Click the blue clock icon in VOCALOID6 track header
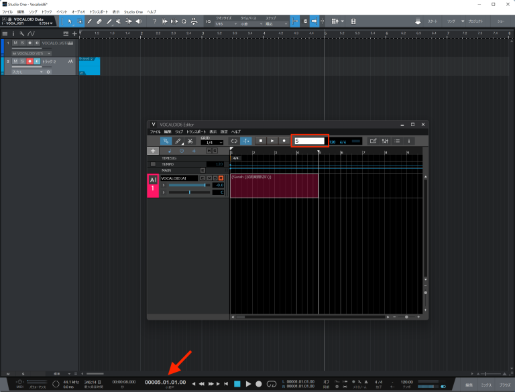Image resolution: width=515 pixels, height=392 pixels. click(182, 151)
